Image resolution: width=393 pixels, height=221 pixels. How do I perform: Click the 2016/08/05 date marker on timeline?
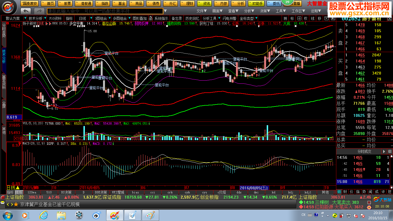[254, 188]
